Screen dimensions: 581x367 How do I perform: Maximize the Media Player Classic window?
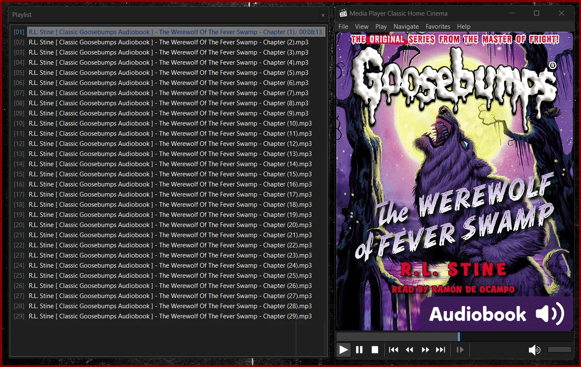tap(537, 13)
